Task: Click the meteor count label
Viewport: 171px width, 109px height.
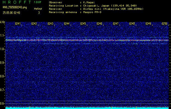Action: (38, 9)
